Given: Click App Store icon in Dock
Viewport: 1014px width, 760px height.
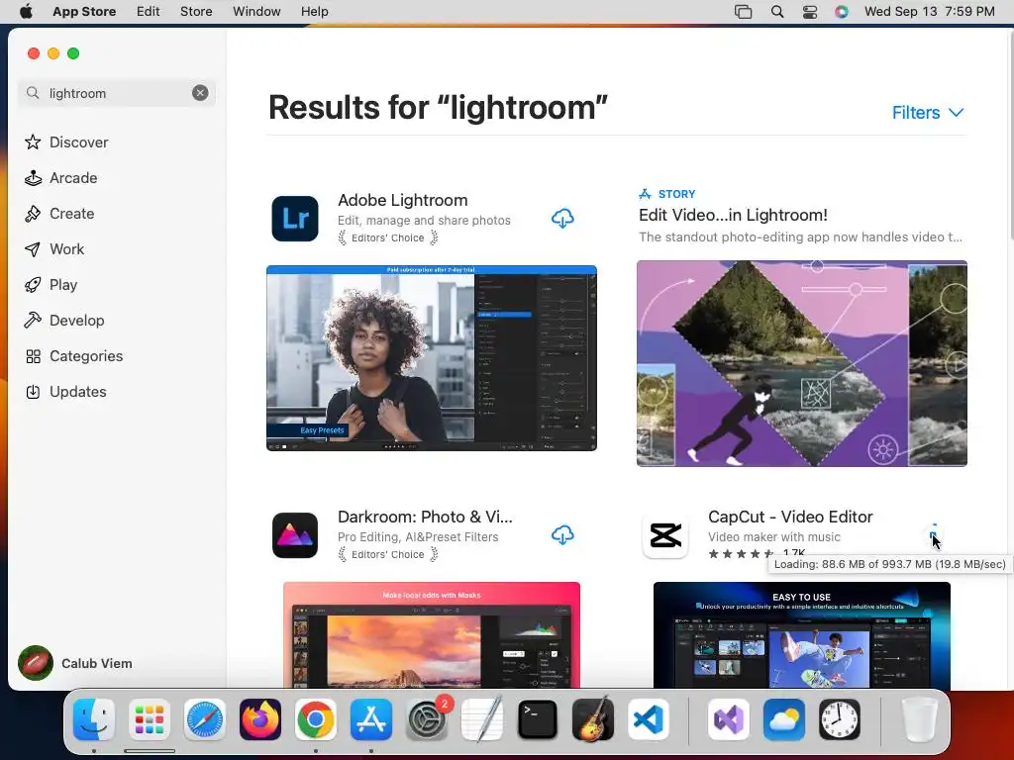Looking at the screenshot, I should [371, 719].
